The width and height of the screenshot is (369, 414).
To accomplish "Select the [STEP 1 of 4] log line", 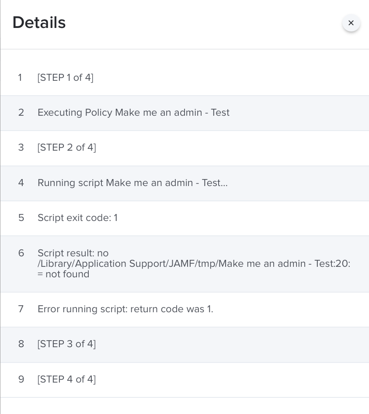I will coord(65,78).
